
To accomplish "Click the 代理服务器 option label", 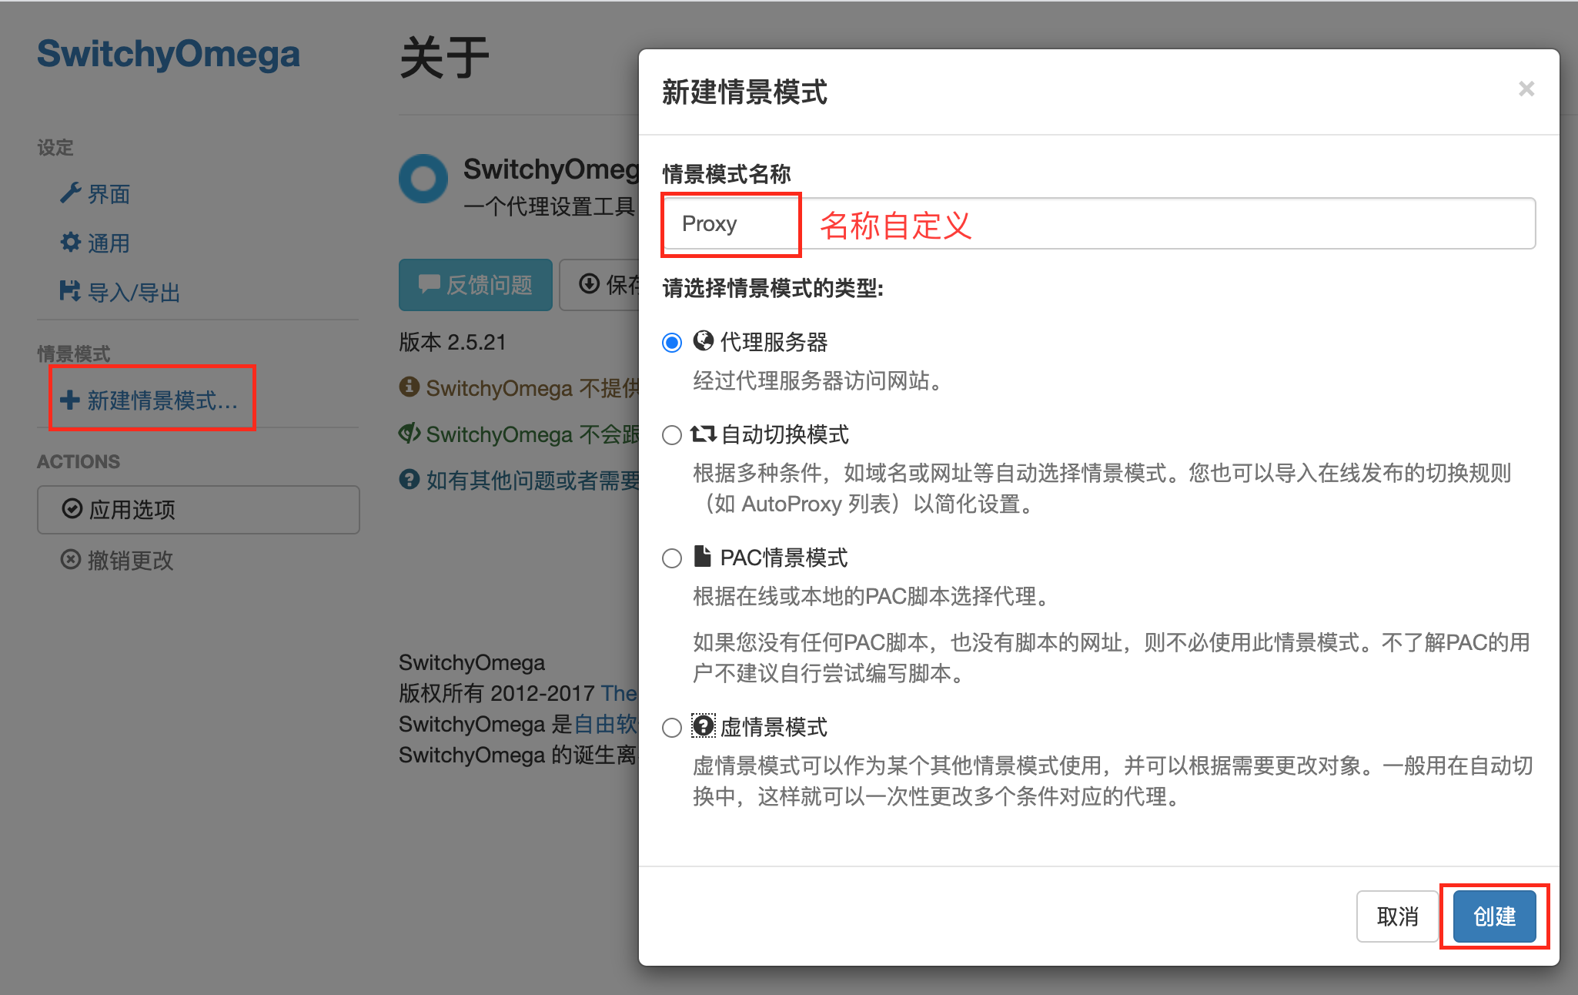I will pos(774,342).
